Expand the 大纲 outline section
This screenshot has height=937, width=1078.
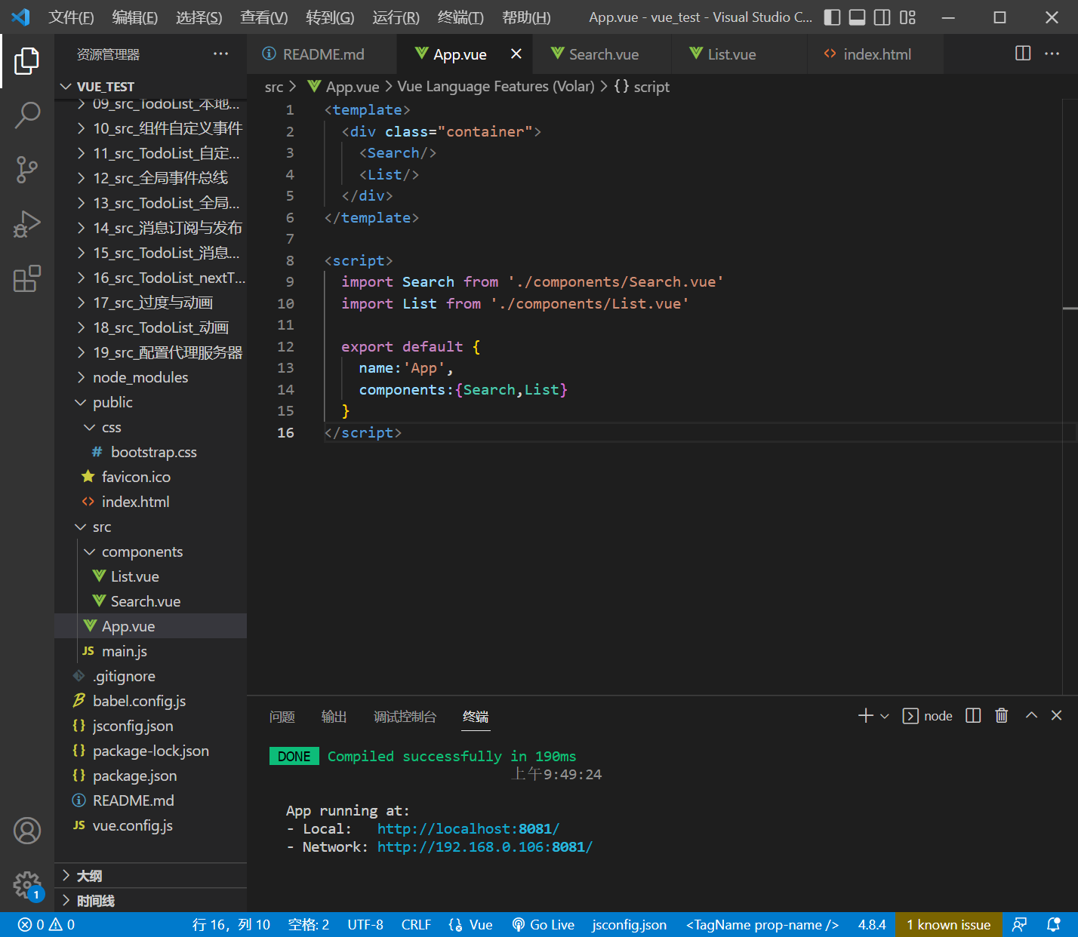point(151,876)
